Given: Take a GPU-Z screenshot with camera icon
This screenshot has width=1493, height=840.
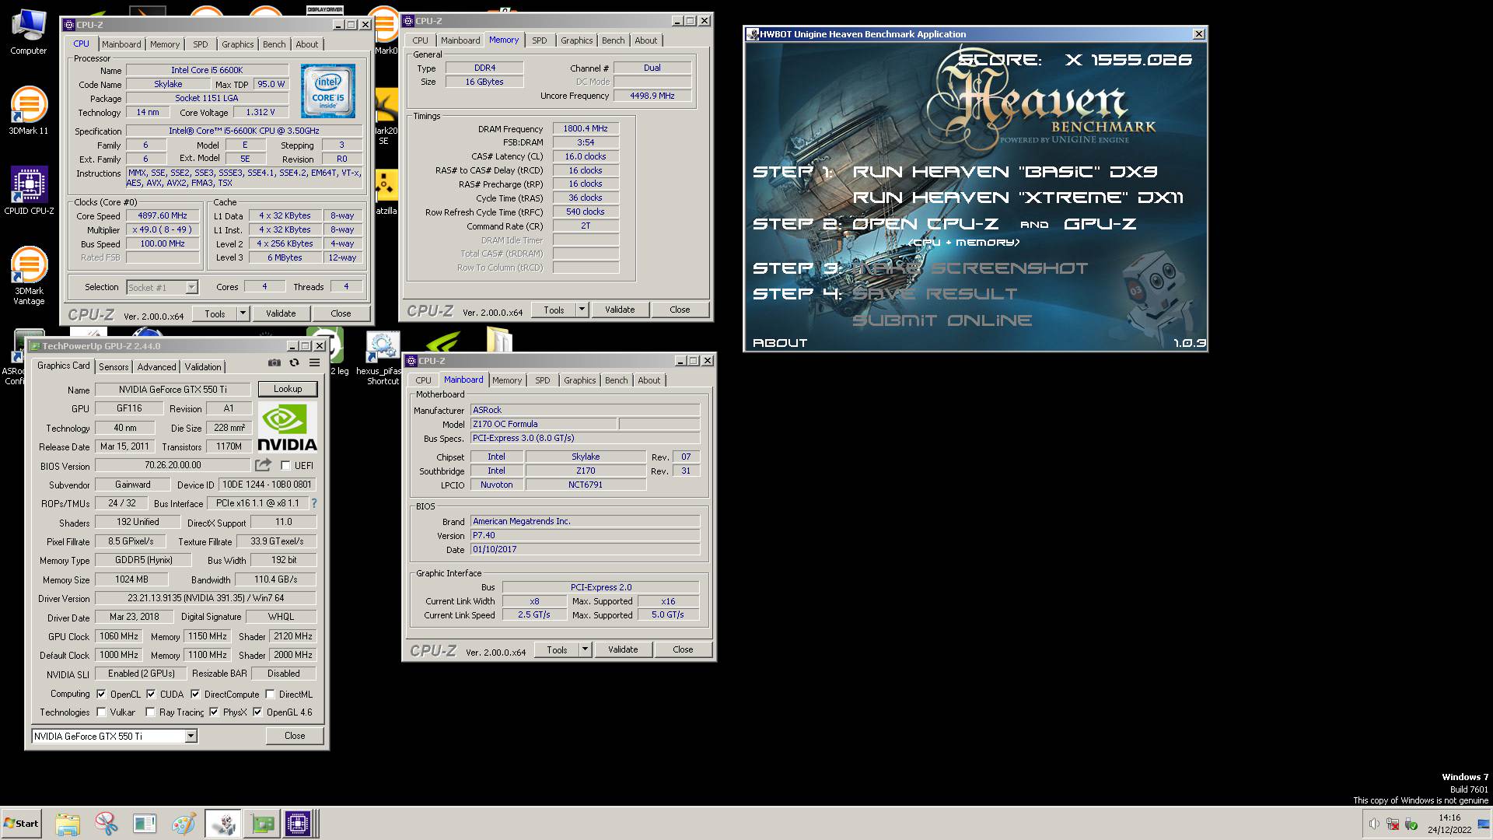Looking at the screenshot, I should (x=274, y=362).
